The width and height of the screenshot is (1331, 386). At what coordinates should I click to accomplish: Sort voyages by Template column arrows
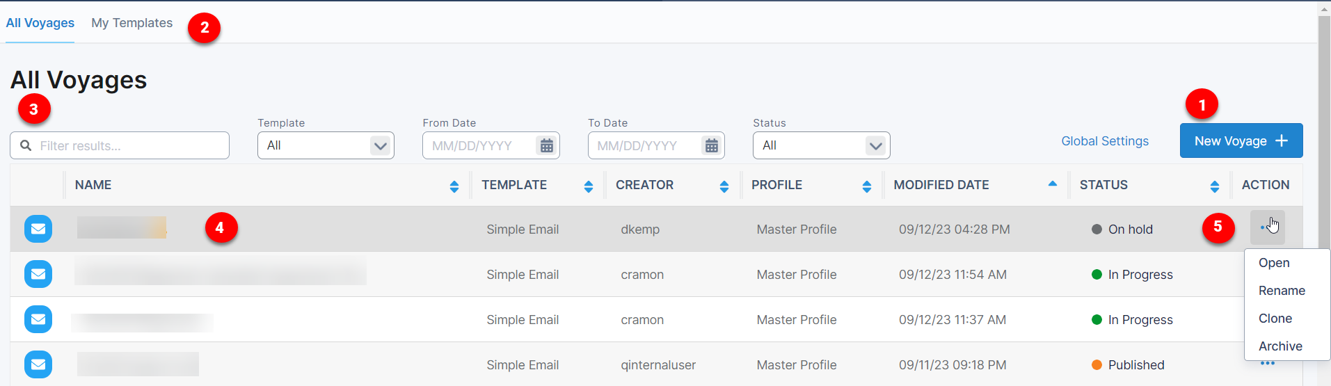(x=589, y=186)
